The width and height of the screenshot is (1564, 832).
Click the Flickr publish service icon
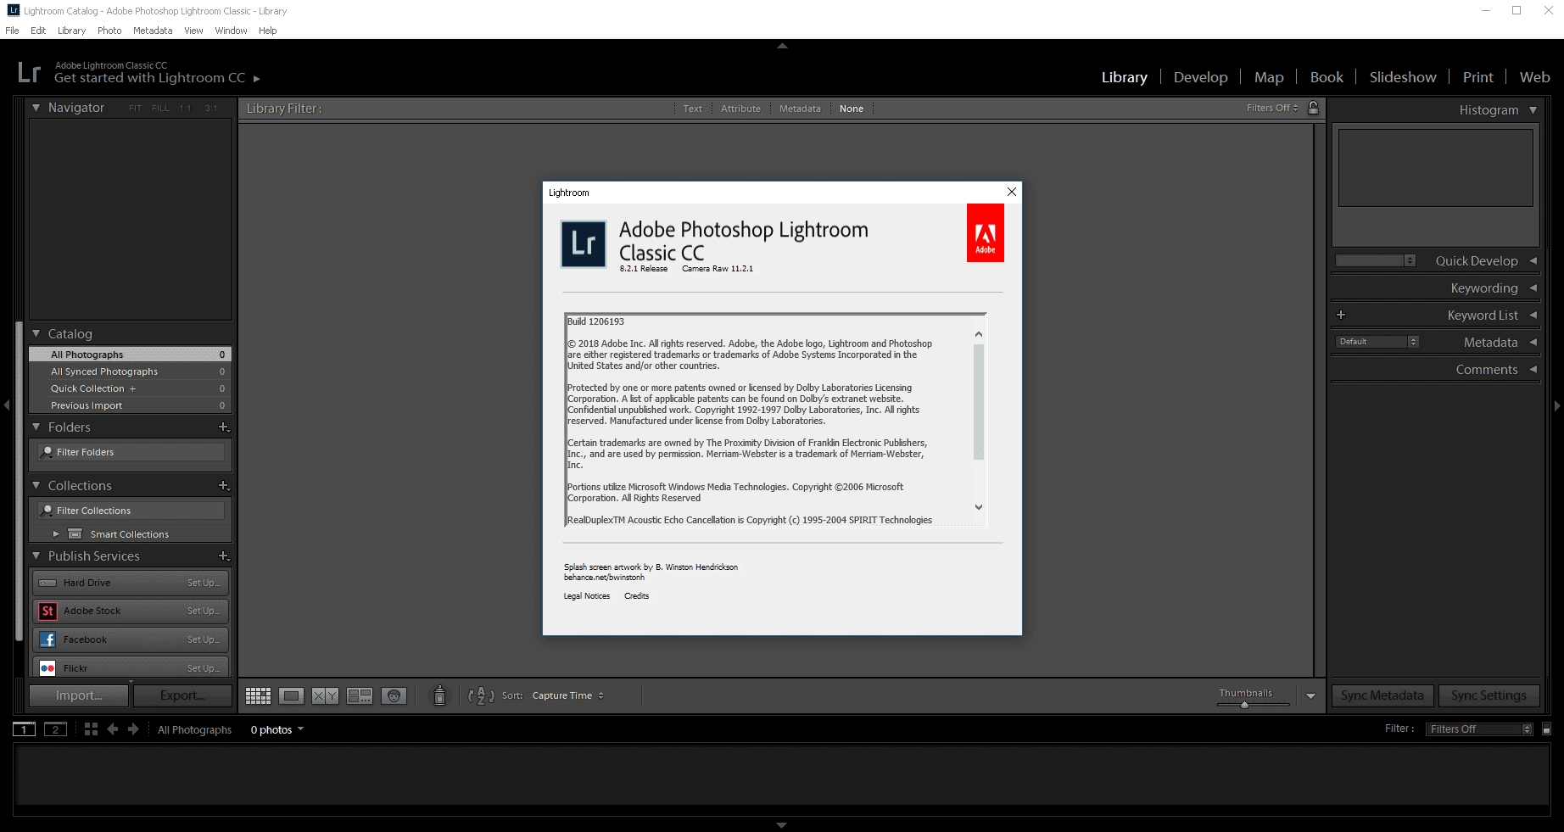tap(47, 668)
